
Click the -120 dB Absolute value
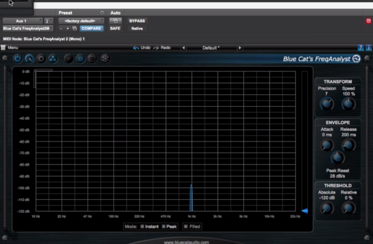[327, 198]
